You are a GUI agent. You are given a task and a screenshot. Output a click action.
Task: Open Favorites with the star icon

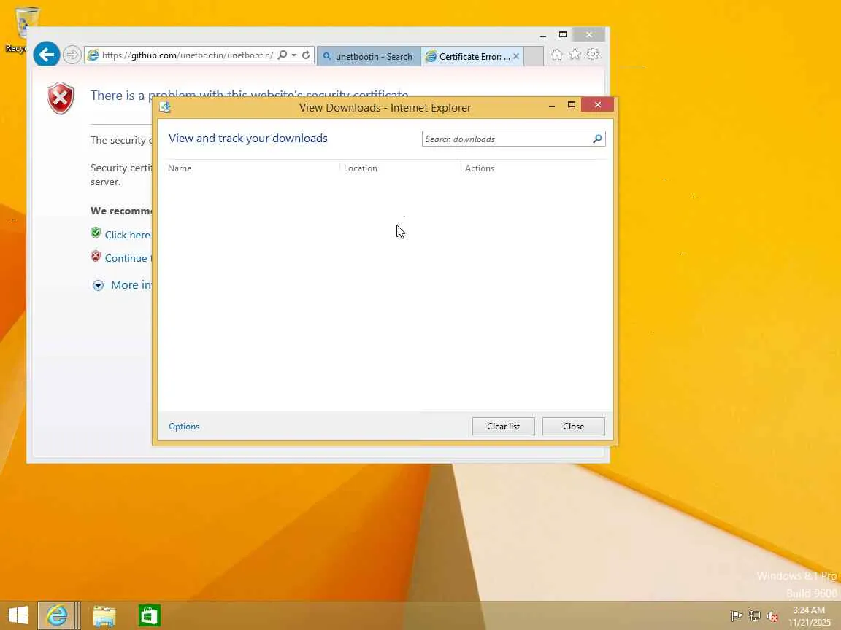click(575, 55)
